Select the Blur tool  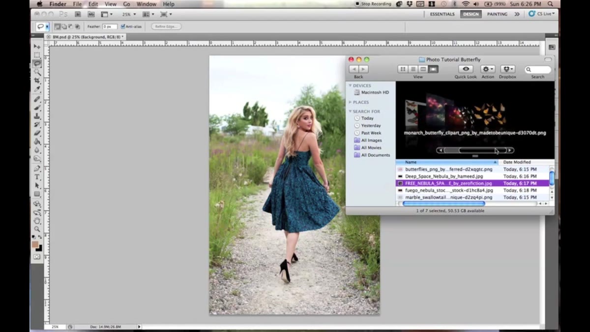37,150
